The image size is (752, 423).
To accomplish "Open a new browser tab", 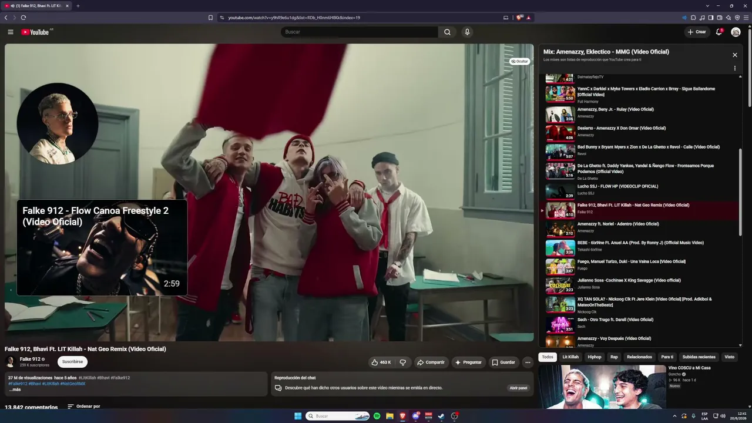I will [x=78, y=6].
